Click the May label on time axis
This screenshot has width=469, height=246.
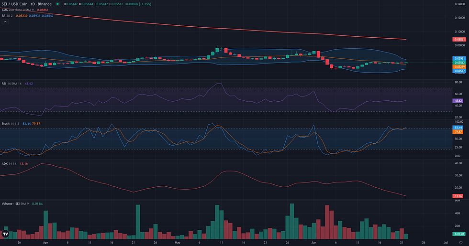[178, 243]
